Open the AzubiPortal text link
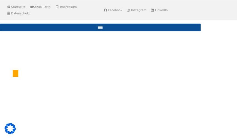 pyautogui.click(x=43, y=7)
